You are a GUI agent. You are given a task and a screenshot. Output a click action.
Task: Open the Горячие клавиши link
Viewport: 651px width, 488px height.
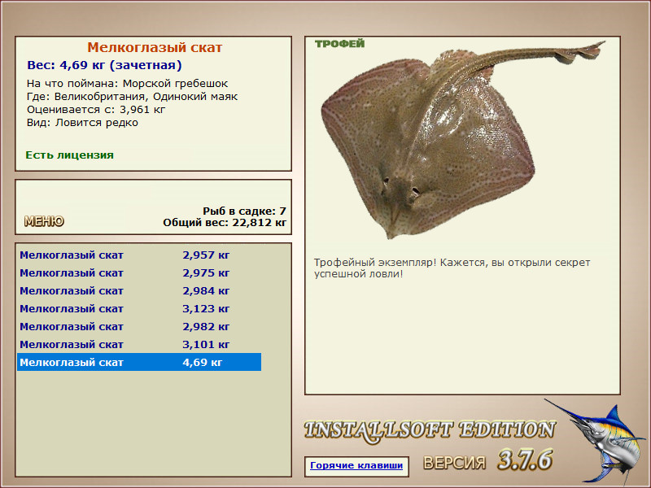pos(356,465)
